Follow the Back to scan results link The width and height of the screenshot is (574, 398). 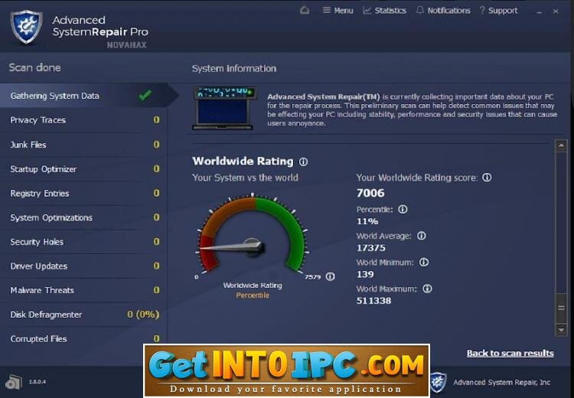point(510,354)
